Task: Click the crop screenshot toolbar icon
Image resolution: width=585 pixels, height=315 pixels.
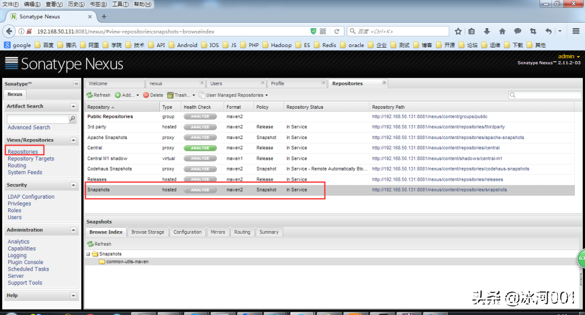Action: click(533, 31)
